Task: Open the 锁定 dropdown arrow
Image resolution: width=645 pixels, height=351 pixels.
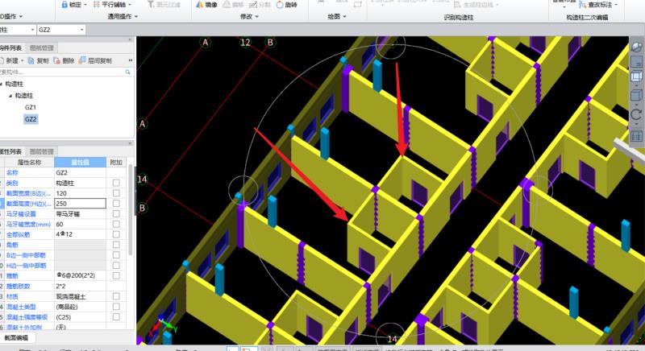Action: coord(85,5)
